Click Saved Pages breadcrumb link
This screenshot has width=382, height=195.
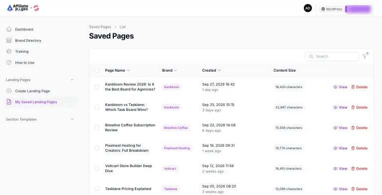click(100, 27)
